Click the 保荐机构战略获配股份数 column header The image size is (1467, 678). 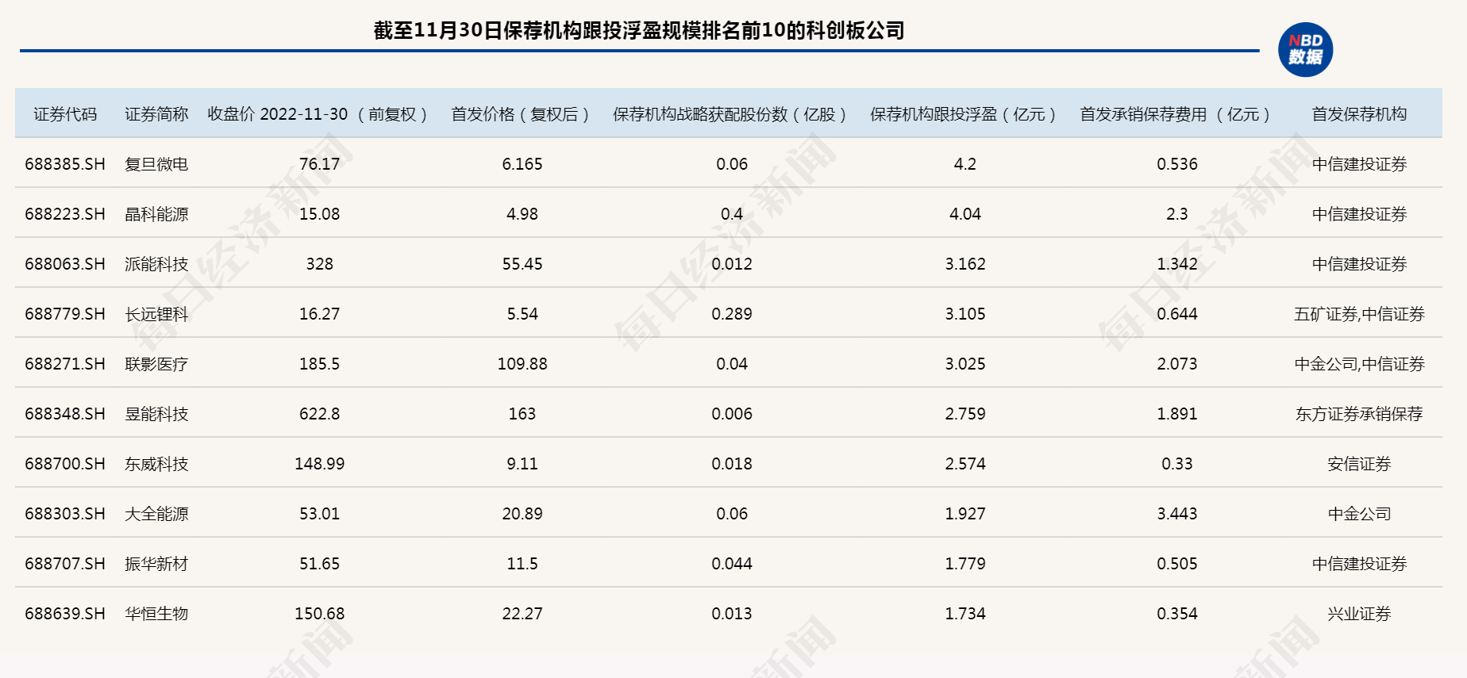coord(730,114)
